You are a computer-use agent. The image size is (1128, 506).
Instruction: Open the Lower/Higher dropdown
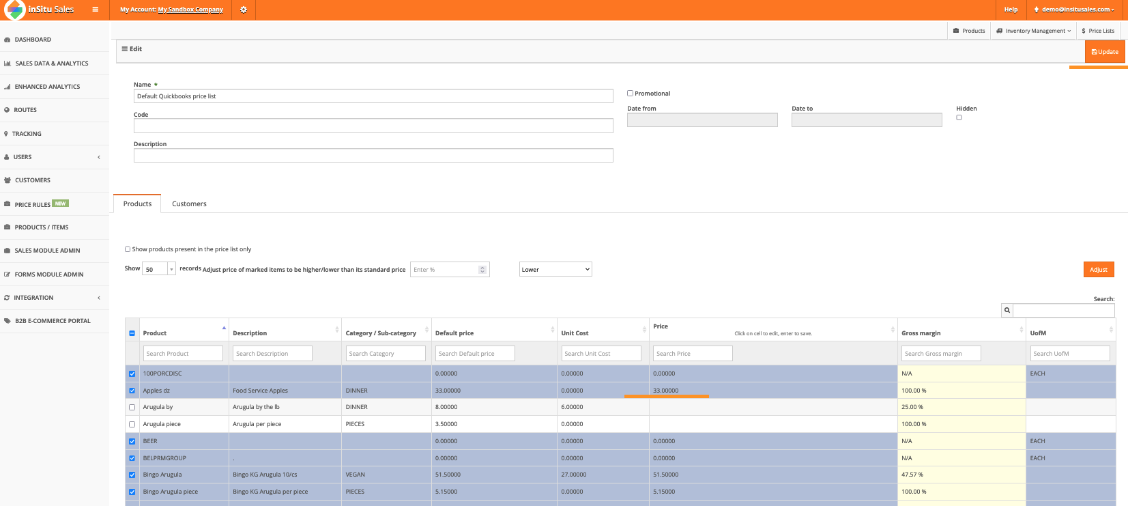coord(555,270)
